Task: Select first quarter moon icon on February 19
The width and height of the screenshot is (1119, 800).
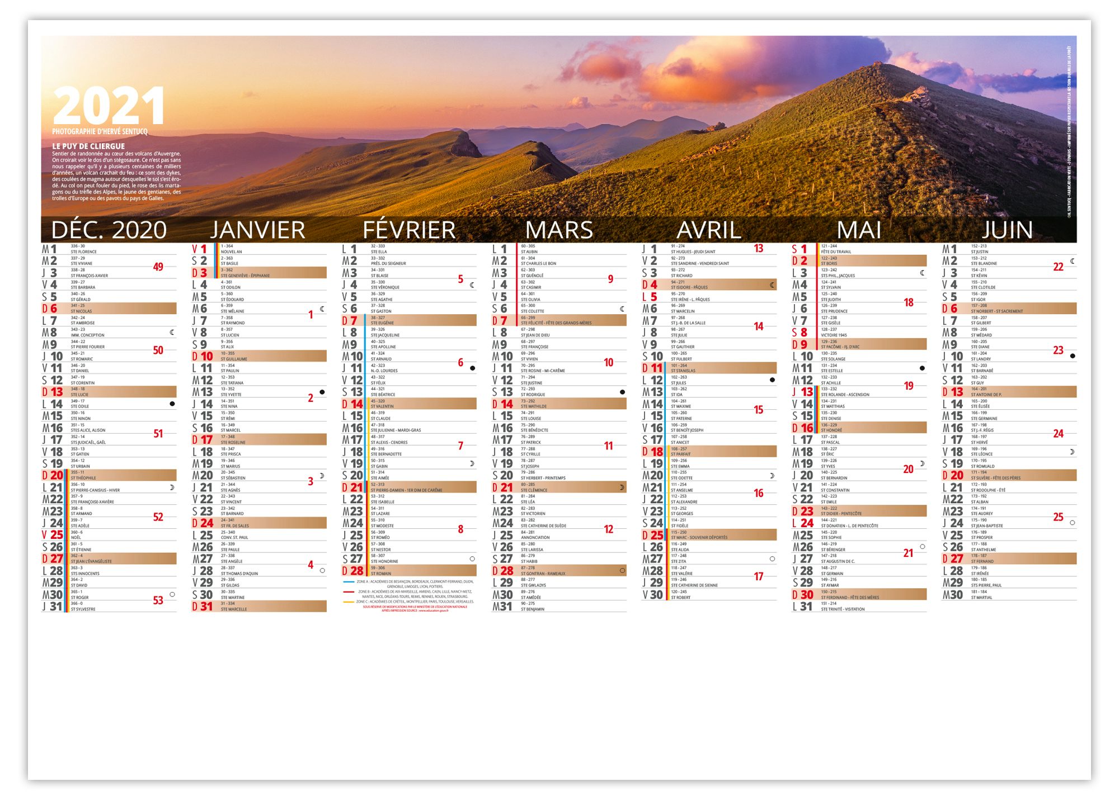Action: (472, 463)
